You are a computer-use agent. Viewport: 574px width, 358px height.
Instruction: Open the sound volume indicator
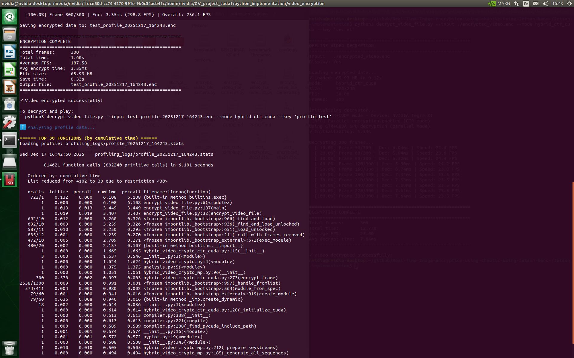tap(545, 4)
